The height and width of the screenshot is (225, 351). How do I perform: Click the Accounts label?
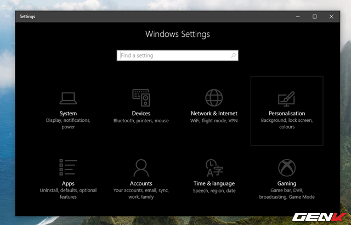click(141, 183)
